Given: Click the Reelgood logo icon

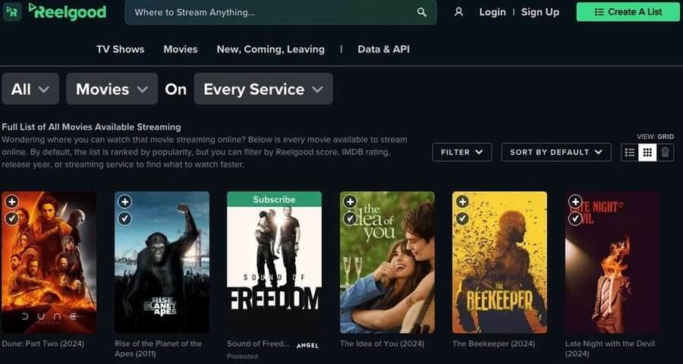Looking at the screenshot, I should [12, 11].
